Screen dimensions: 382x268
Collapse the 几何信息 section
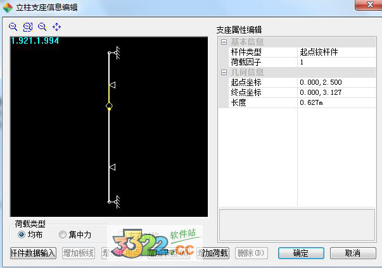click(x=224, y=72)
